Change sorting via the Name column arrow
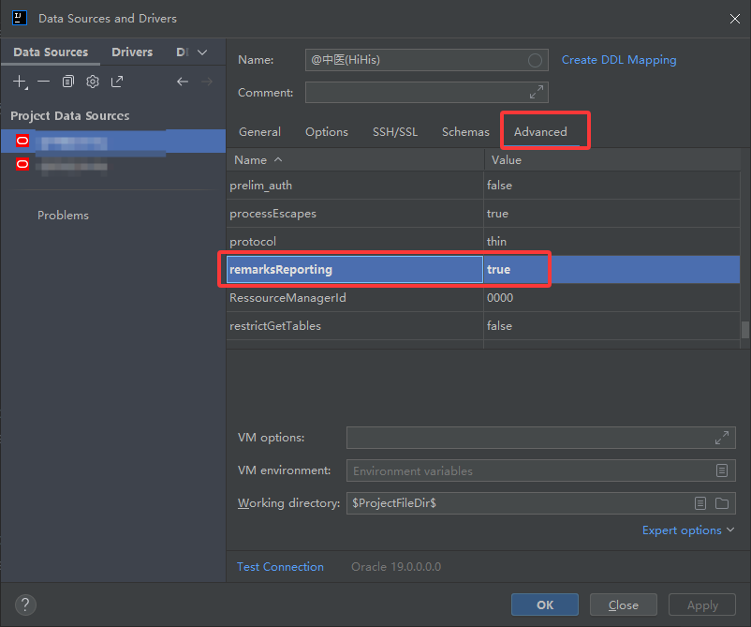The height and width of the screenshot is (627, 751). [x=276, y=159]
